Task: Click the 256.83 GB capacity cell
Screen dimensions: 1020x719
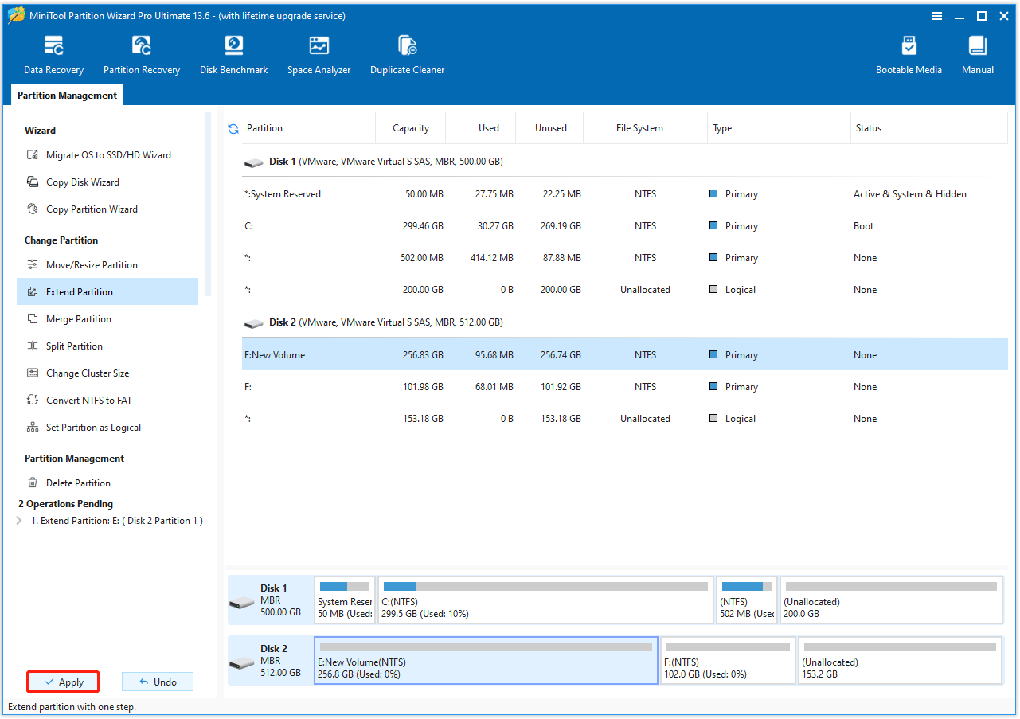Action: click(423, 355)
